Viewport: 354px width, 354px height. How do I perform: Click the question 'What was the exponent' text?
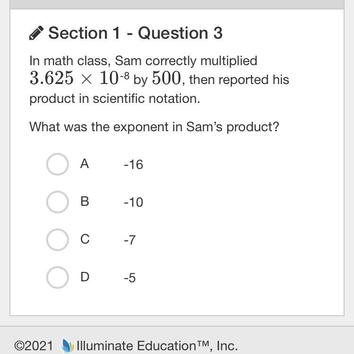154,127
